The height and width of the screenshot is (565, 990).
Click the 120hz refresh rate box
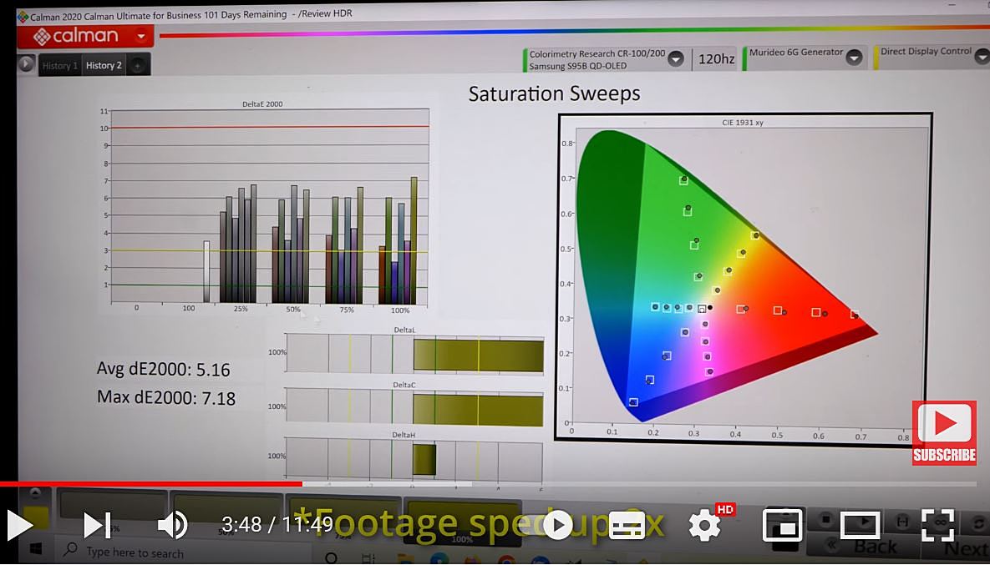(716, 59)
